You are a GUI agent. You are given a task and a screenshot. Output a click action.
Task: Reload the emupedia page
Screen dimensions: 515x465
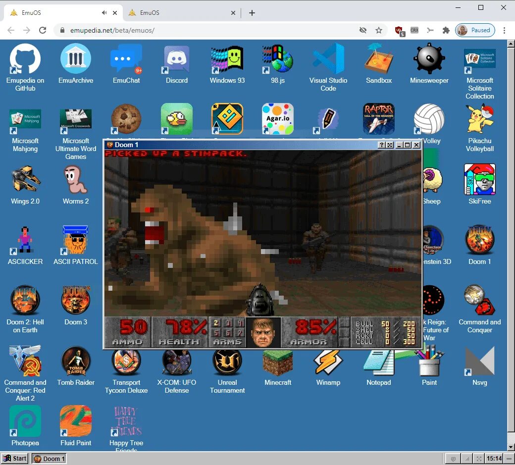pyautogui.click(x=43, y=30)
